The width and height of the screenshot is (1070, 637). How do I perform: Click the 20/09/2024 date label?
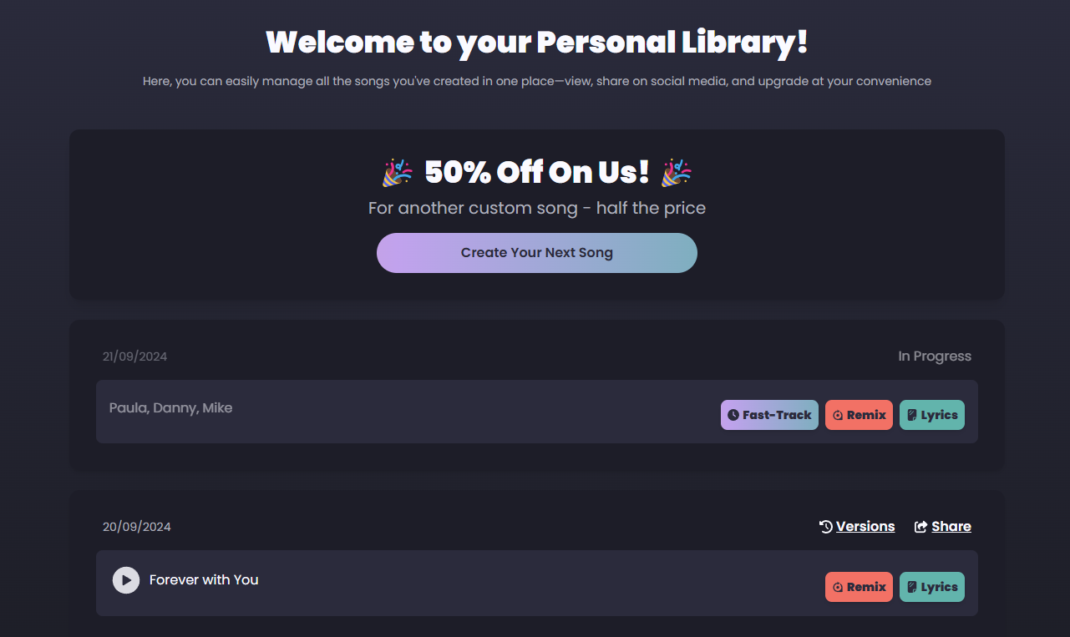tap(136, 527)
